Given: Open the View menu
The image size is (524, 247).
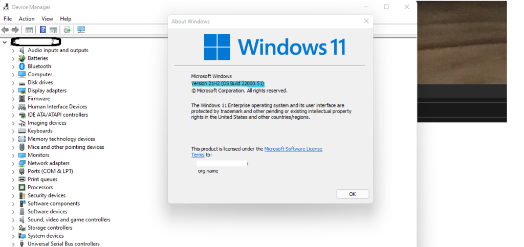Looking at the screenshot, I should coord(47,19).
